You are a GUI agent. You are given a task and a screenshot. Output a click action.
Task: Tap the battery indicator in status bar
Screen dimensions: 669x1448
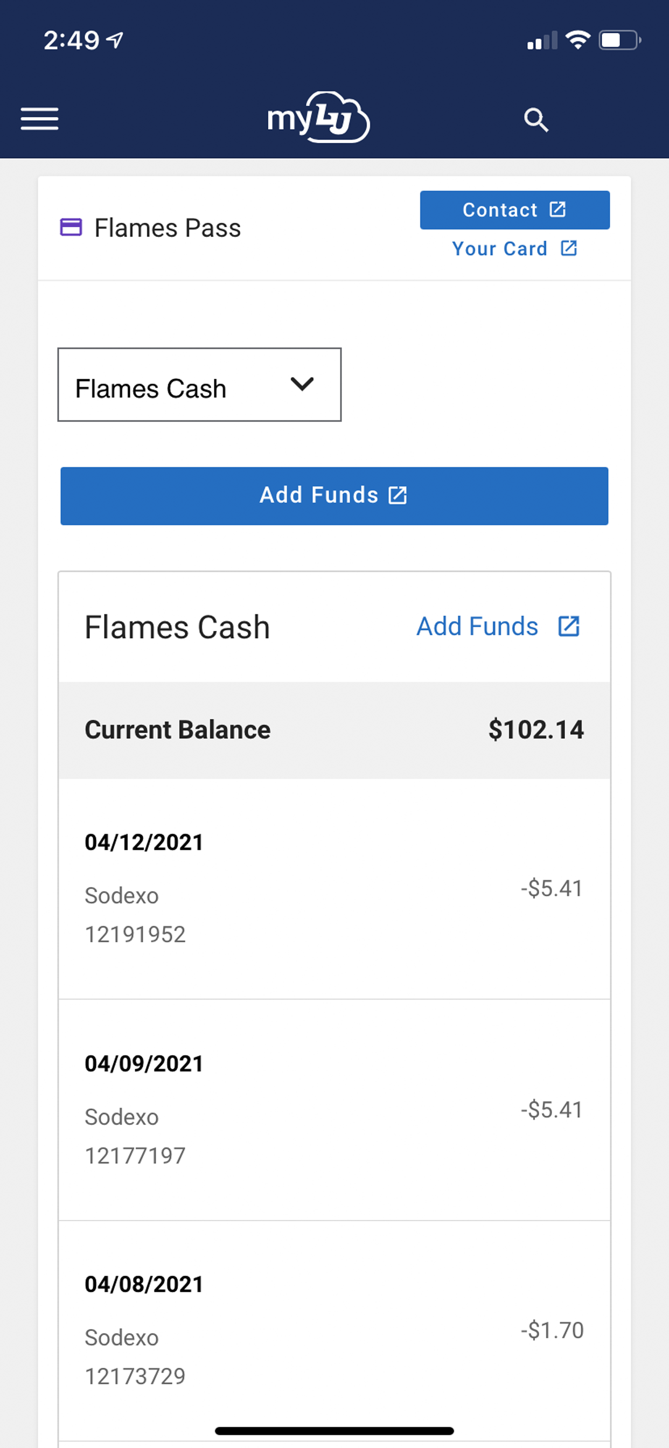click(x=619, y=40)
